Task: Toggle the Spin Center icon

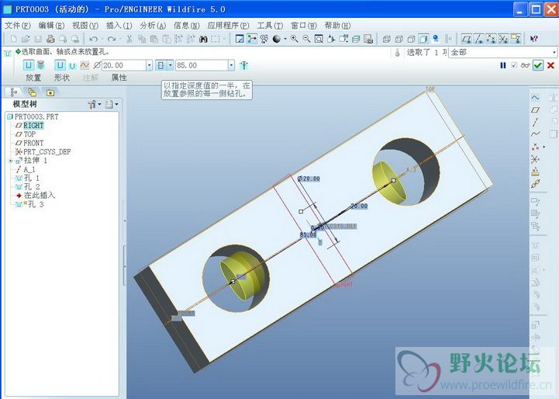Action: pyautogui.click(x=252, y=39)
